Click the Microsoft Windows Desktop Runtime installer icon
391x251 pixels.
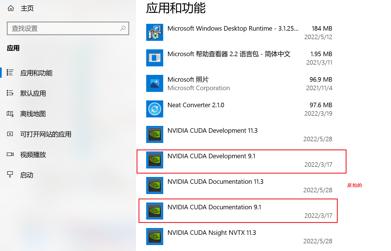(155, 32)
